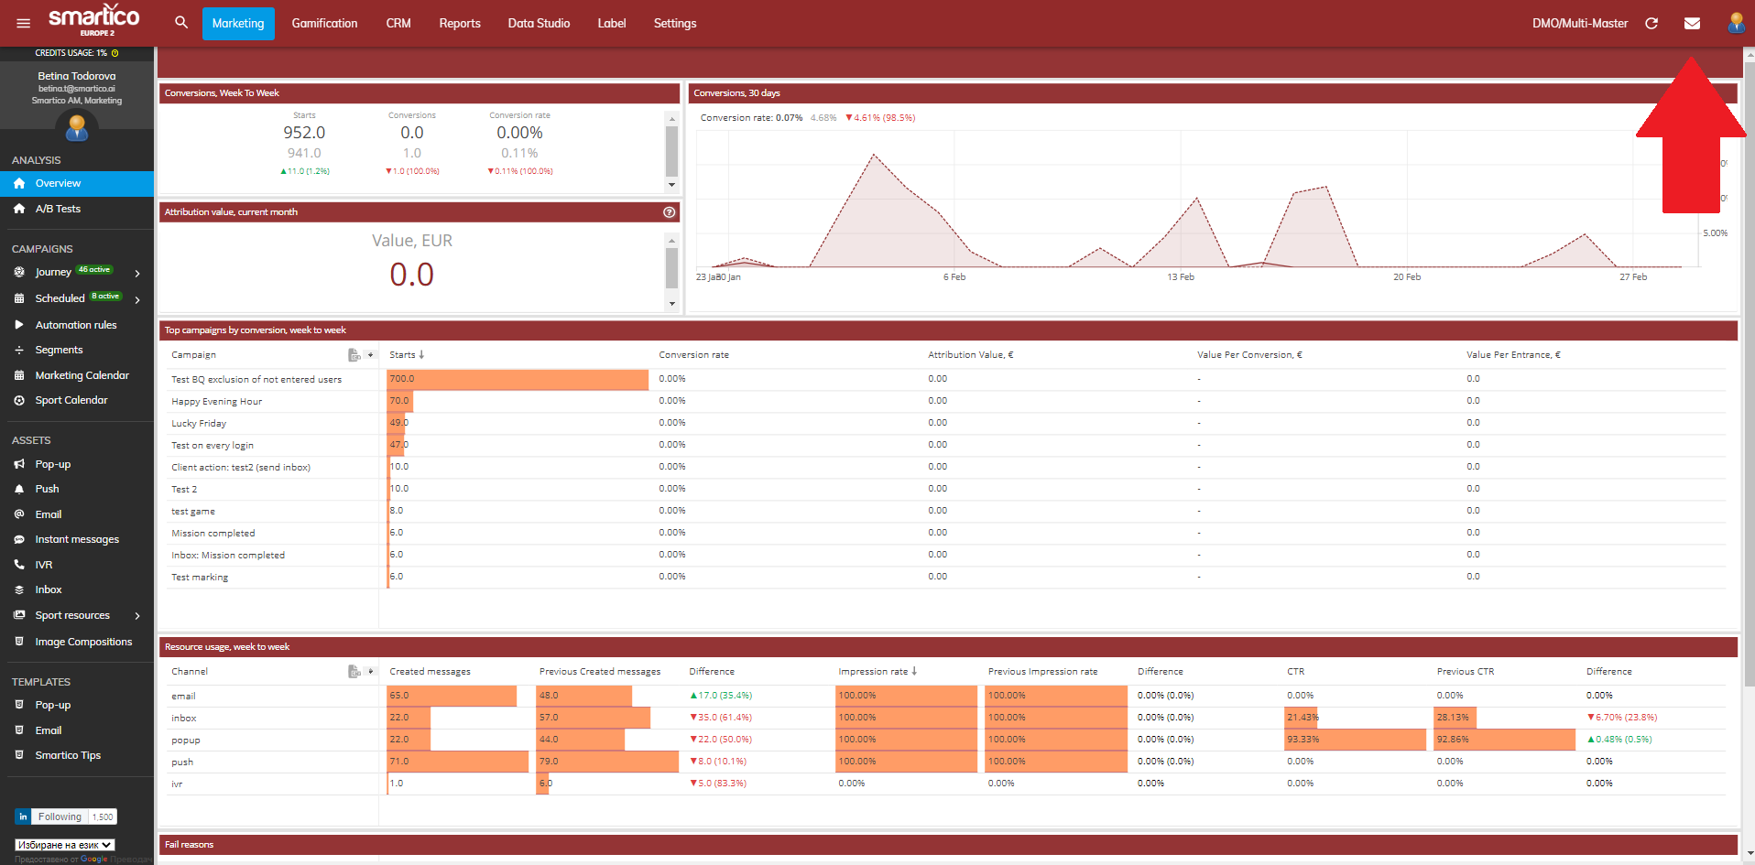Switch to the Gamification tab
The height and width of the screenshot is (865, 1755).
(x=324, y=23)
